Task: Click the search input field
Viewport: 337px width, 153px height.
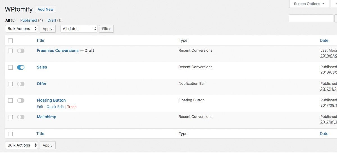Action: pos(311,19)
